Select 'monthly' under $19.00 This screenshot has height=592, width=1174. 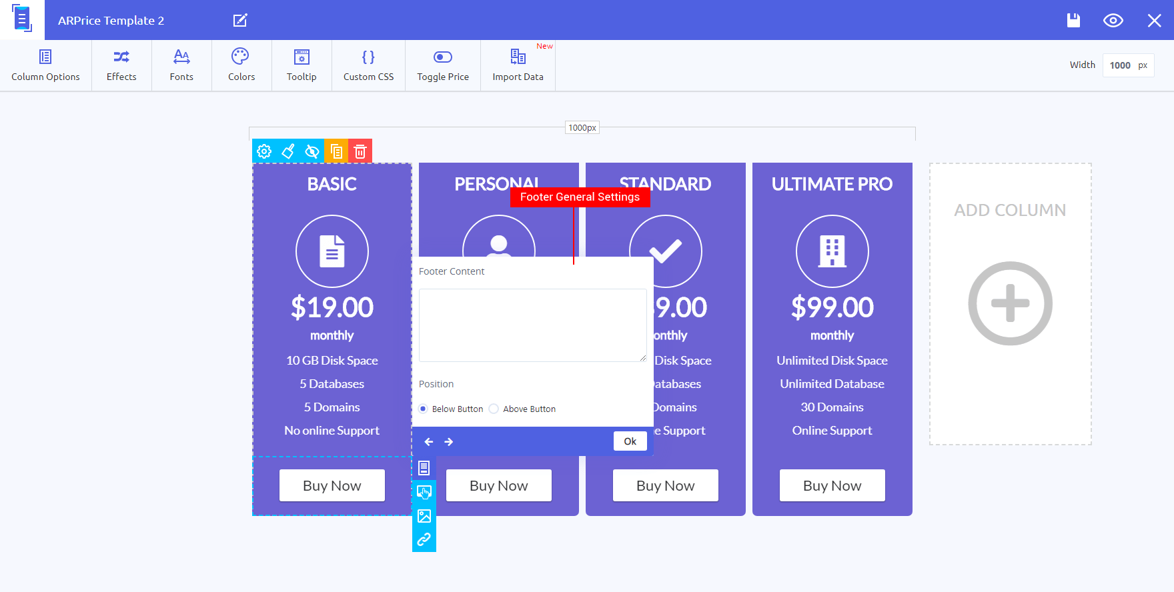click(x=332, y=335)
